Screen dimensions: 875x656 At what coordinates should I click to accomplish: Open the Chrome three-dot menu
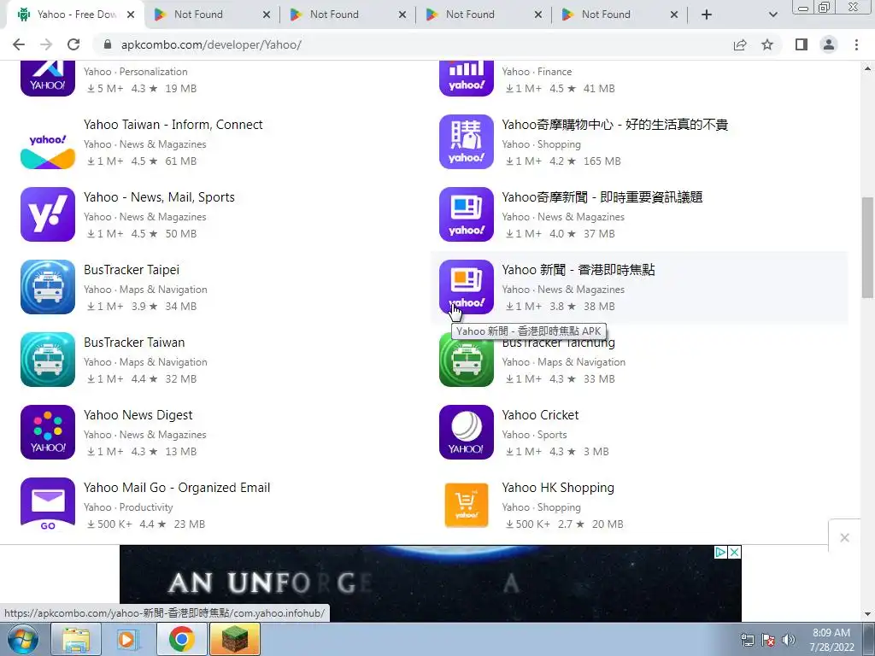[x=856, y=44]
